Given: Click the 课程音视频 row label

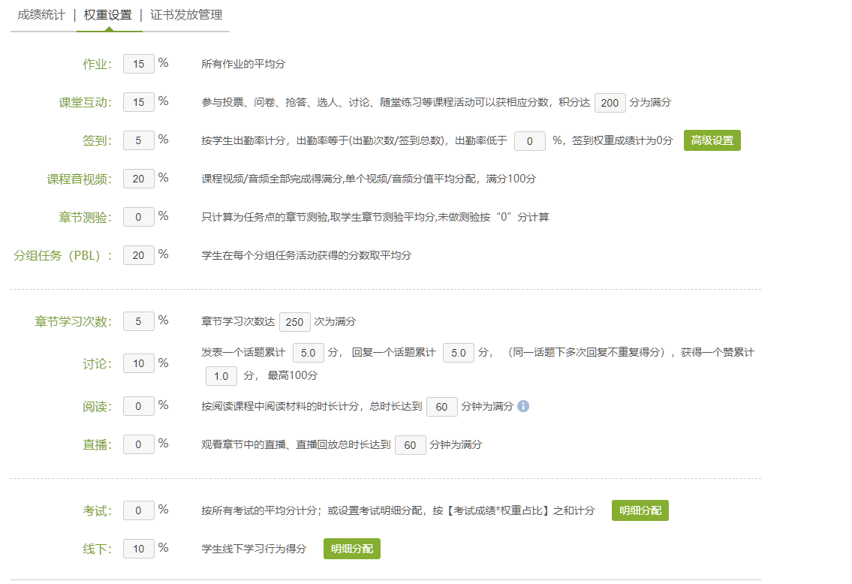Looking at the screenshot, I should (x=80, y=179).
